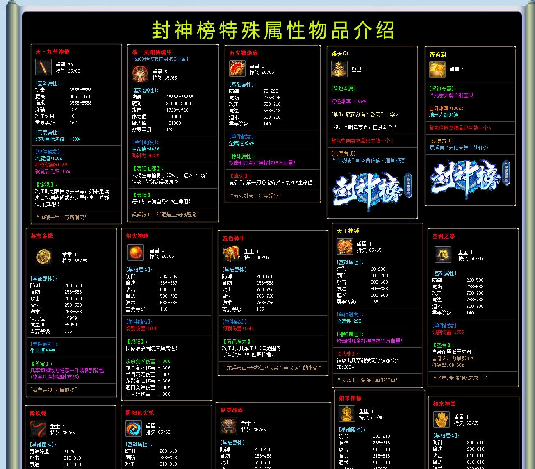Select item title 阴阳风火轮
The width and height of the screenshot is (535, 469).
(140, 413)
